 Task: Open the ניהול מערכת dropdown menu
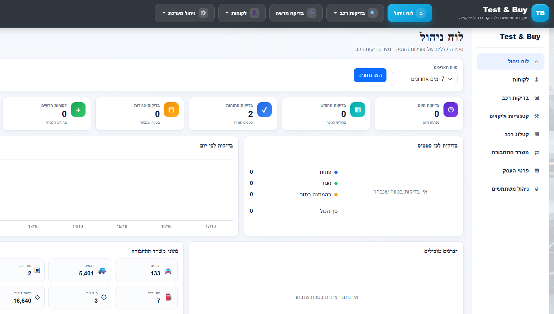[184, 13]
